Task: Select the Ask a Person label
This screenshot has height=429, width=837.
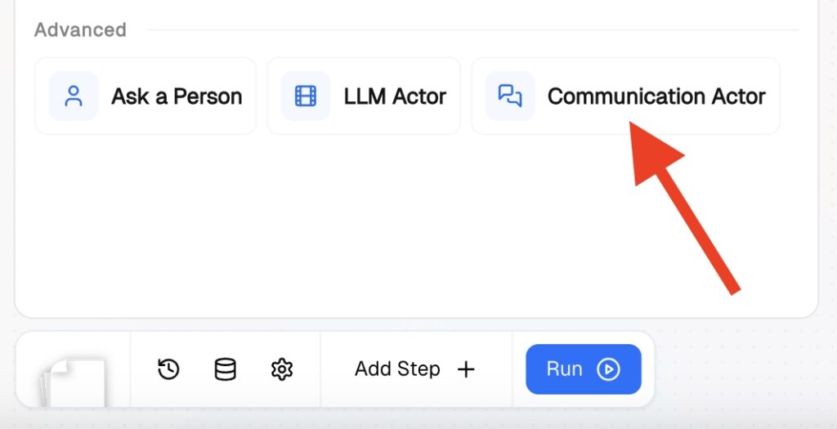Action: point(177,96)
